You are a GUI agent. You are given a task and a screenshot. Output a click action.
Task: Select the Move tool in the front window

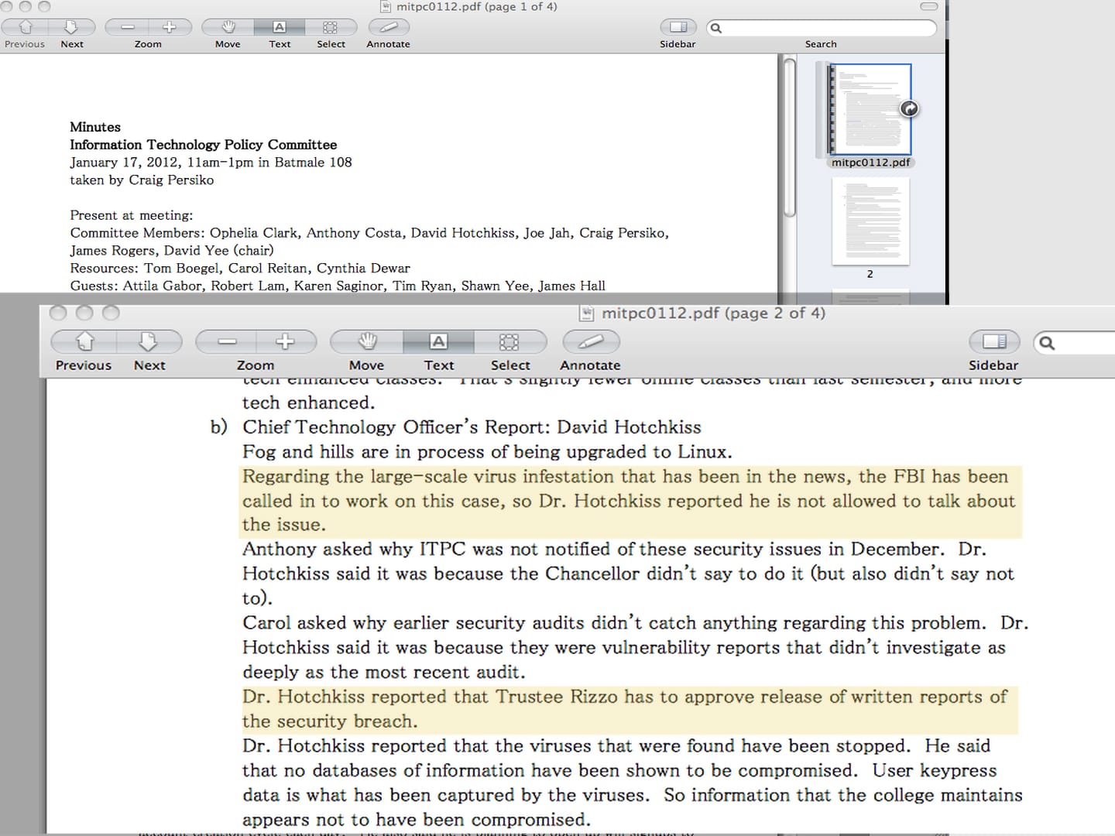pos(366,341)
